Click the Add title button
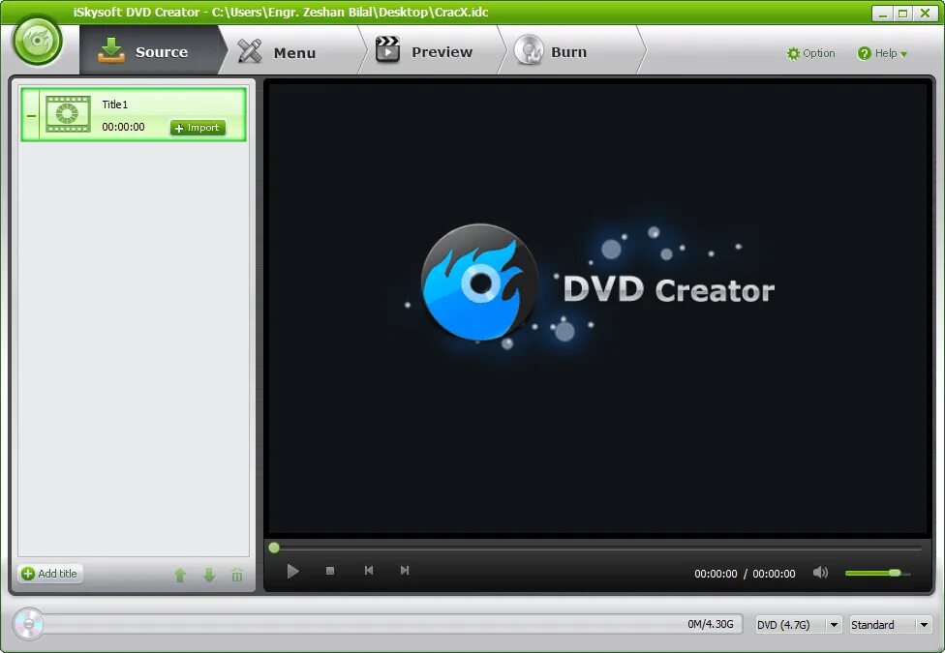Screen dimensions: 945x653 (49, 573)
